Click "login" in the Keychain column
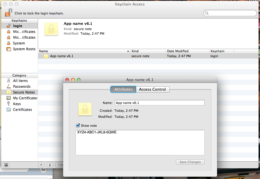Image resolution: width=260 pixels, height=179 pixels. point(214,56)
